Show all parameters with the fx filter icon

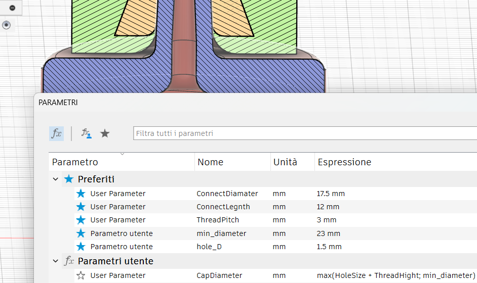pyautogui.click(x=56, y=133)
